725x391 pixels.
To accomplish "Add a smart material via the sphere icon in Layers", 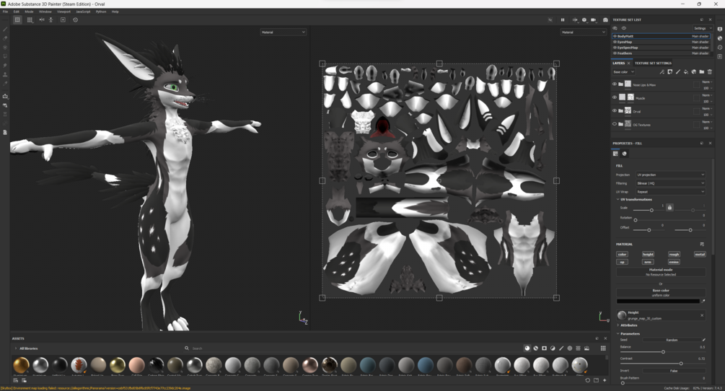I will pyautogui.click(x=693, y=71).
